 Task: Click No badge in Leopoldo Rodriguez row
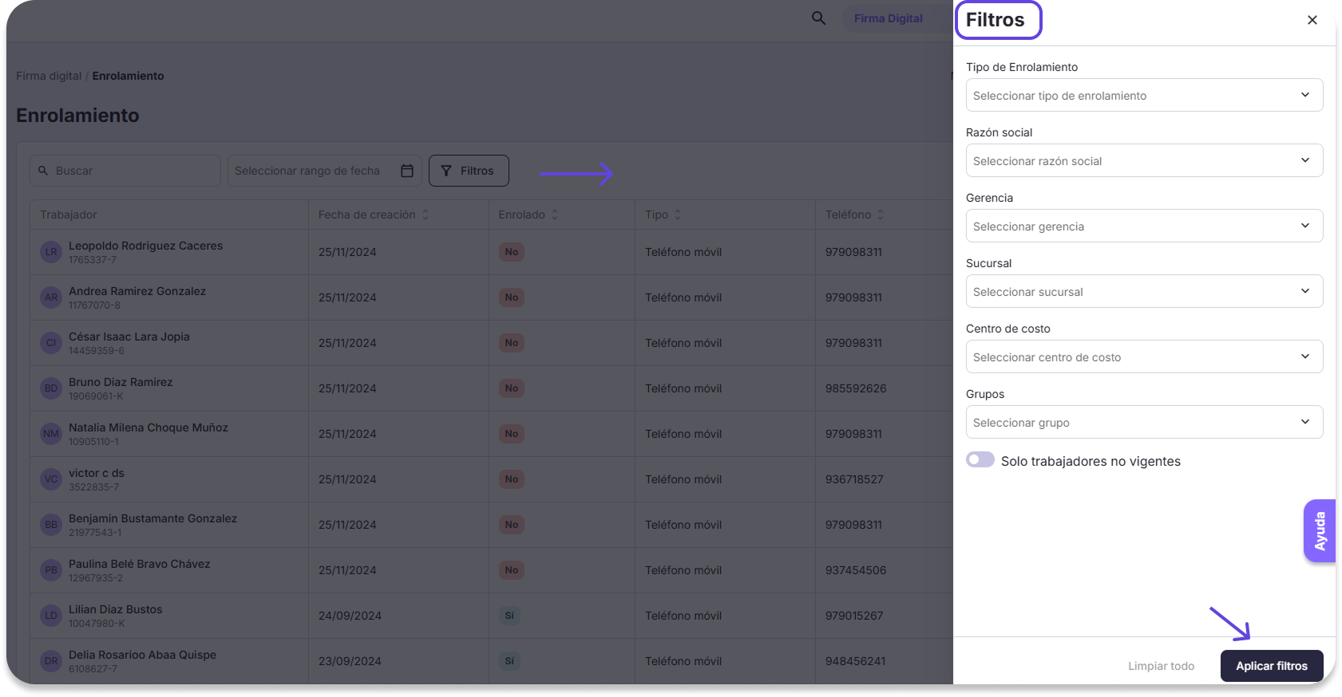[x=512, y=252]
